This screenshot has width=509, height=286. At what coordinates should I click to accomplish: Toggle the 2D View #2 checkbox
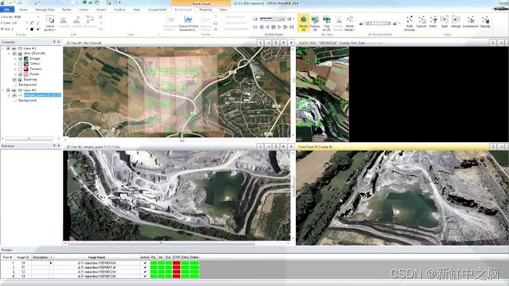[8, 90]
